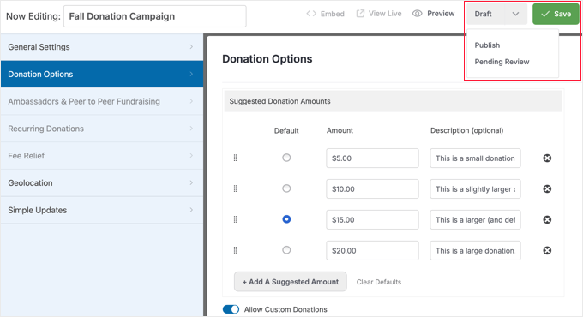Remove the $20.00 suggested amount

547,251
